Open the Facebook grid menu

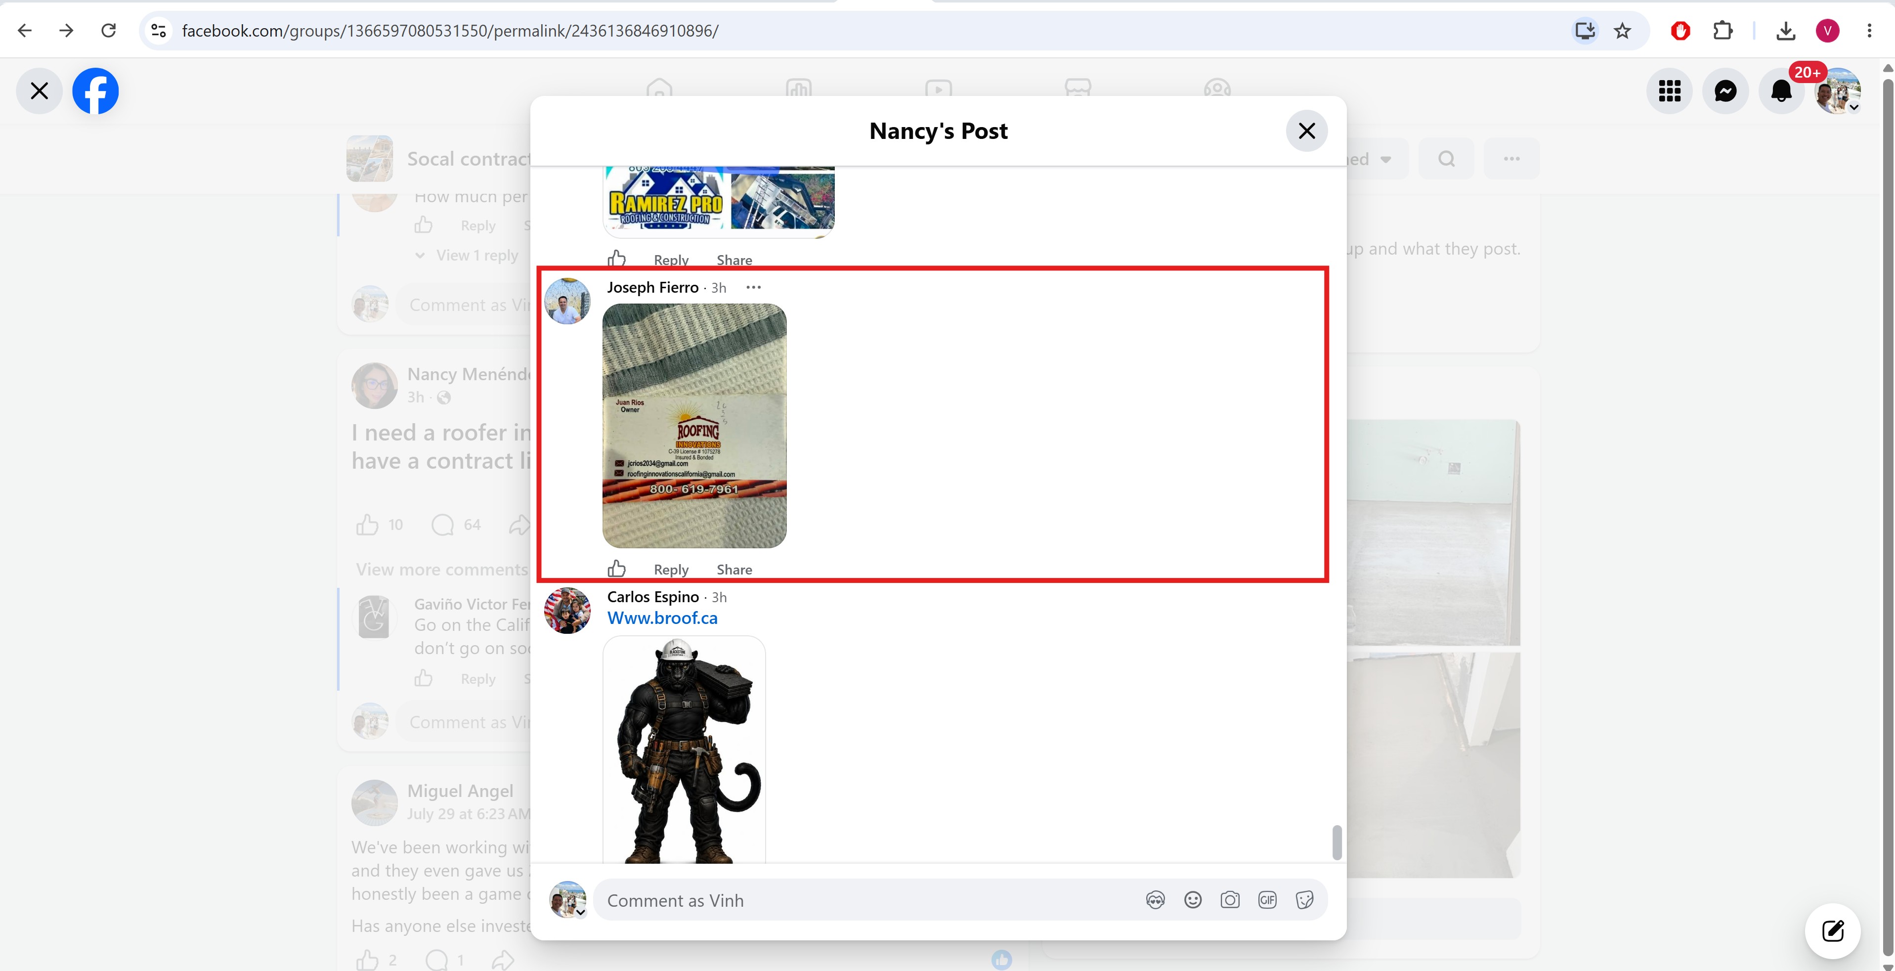[1669, 91]
